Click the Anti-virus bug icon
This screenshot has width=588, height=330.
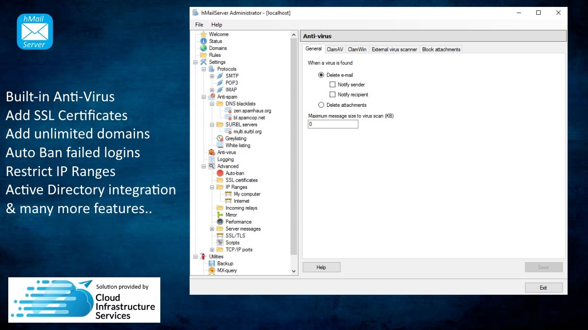(212, 152)
